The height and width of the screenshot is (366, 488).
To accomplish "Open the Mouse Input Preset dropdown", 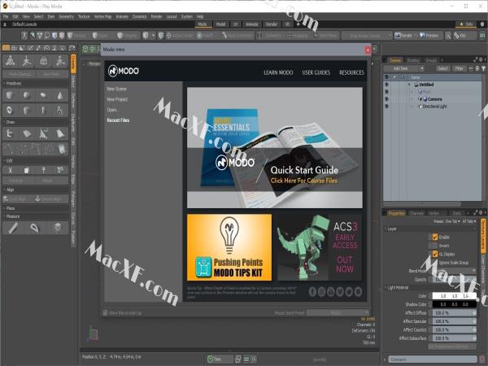I will 338,313.
